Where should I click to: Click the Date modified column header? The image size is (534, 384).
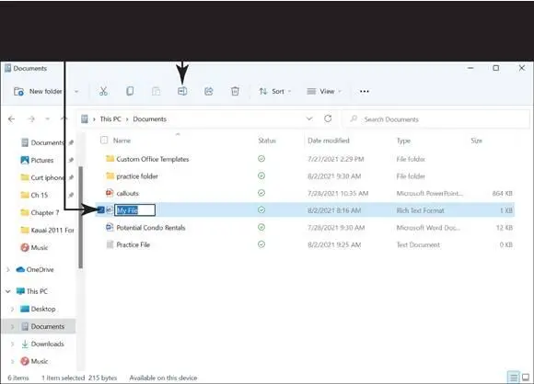[x=329, y=141]
